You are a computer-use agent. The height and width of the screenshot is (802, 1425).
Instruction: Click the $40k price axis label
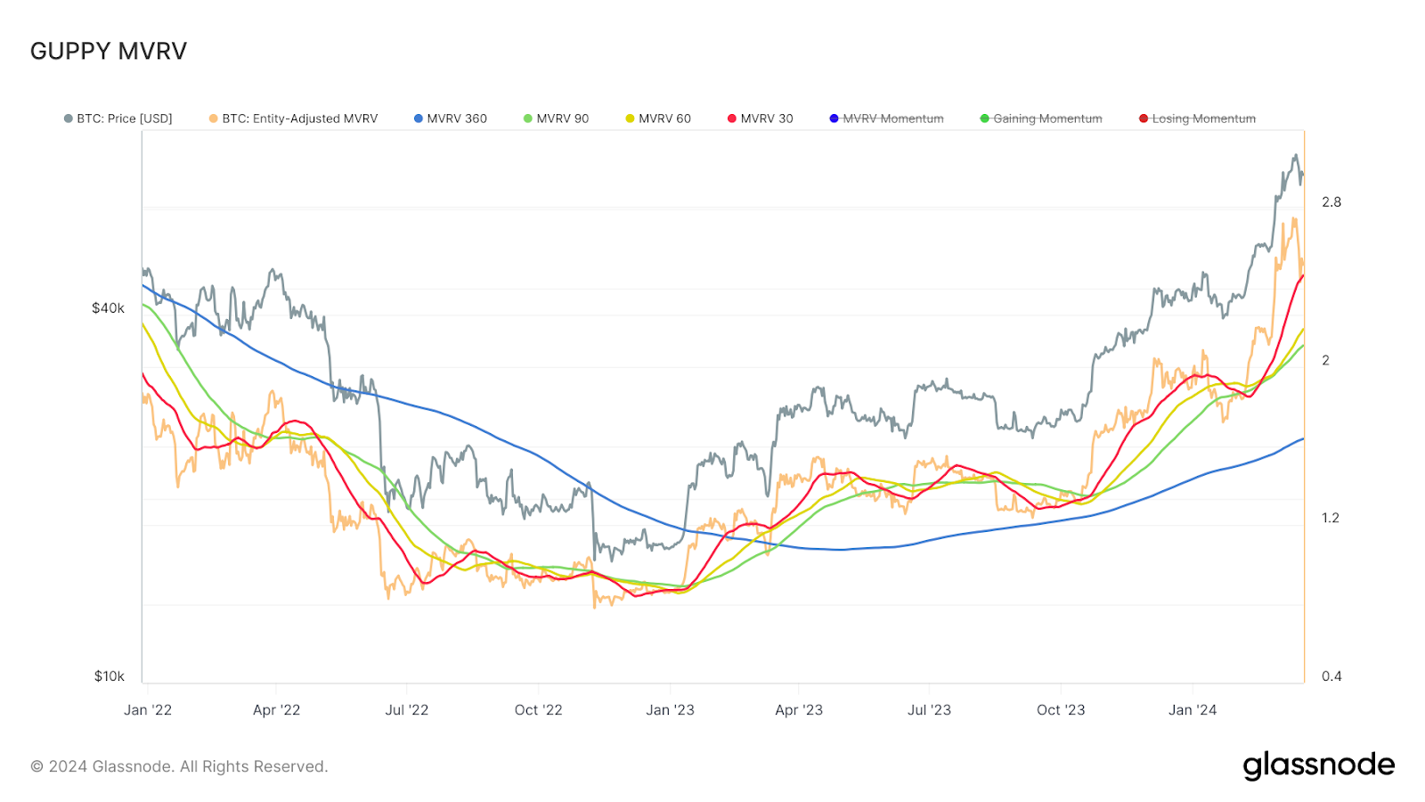coord(108,308)
